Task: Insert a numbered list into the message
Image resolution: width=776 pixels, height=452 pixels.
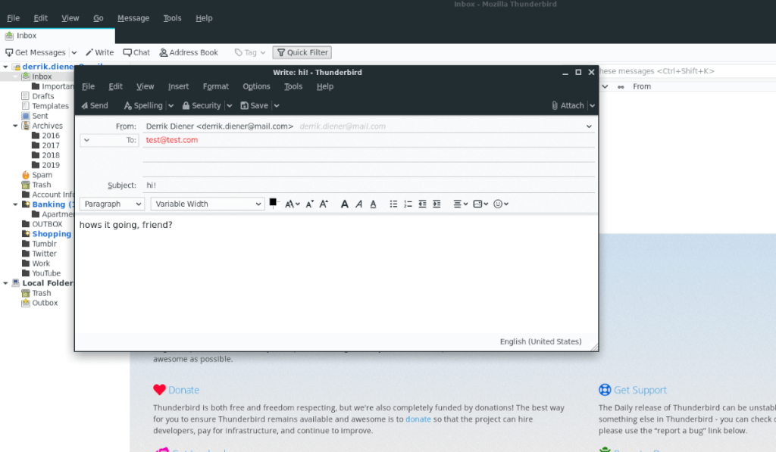Action: 408,204
